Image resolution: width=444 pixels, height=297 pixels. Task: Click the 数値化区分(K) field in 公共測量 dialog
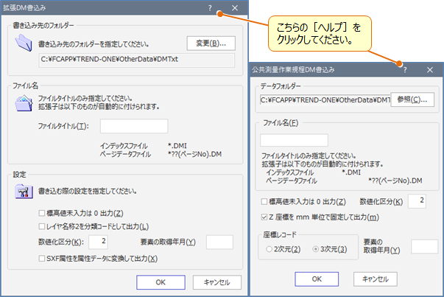point(417,201)
